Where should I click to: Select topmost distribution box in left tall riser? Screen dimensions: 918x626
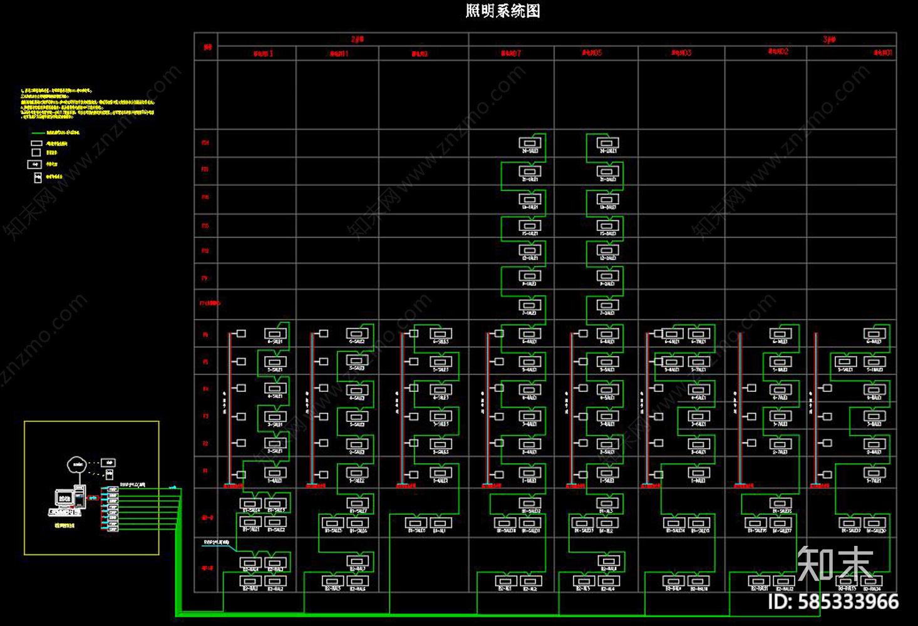530,143
